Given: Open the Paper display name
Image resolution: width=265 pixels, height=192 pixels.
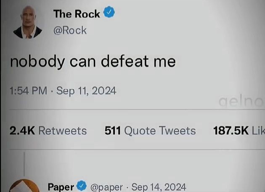Looking at the screenshot, I should click(x=61, y=187).
